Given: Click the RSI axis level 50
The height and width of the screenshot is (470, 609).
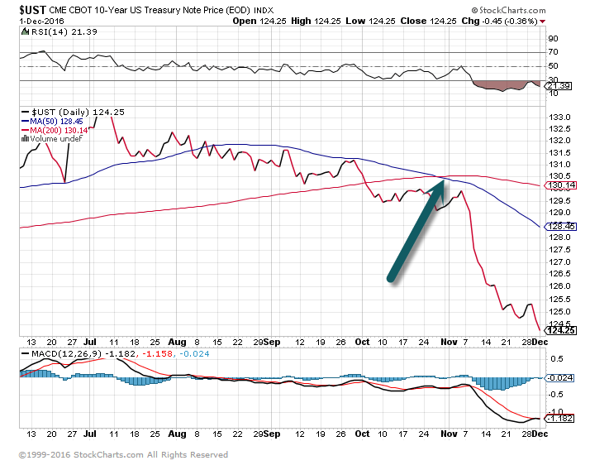Looking at the screenshot, I should [x=553, y=65].
